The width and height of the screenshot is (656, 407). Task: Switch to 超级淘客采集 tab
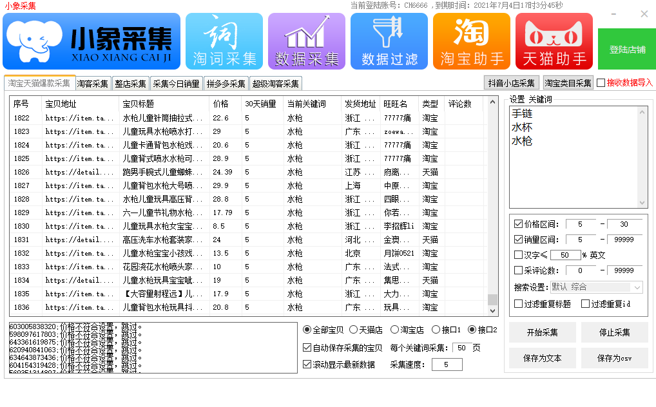276,84
